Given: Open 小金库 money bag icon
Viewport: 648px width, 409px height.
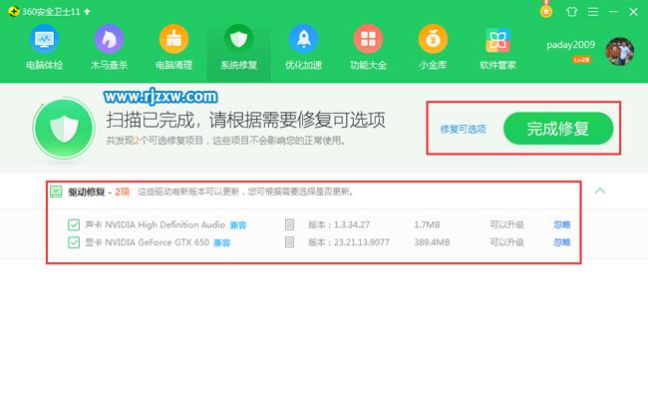Looking at the screenshot, I should pyautogui.click(x=433, y=39).
